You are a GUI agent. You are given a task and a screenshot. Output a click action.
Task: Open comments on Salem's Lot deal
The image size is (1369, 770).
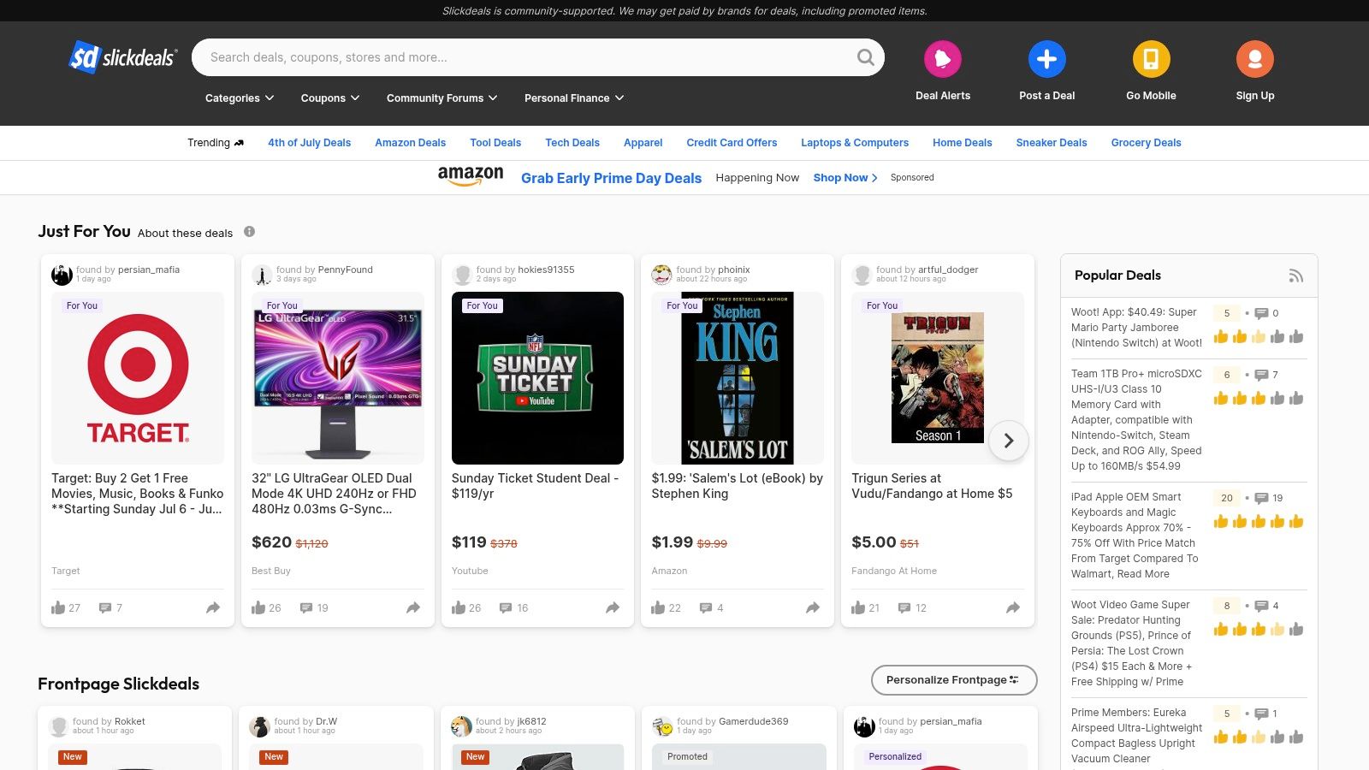(706, 608)
